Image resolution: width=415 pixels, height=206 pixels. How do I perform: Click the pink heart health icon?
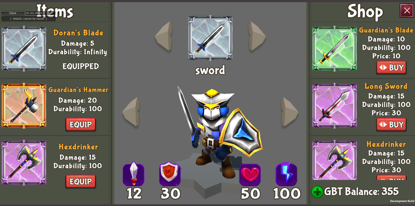click(250, 174)
